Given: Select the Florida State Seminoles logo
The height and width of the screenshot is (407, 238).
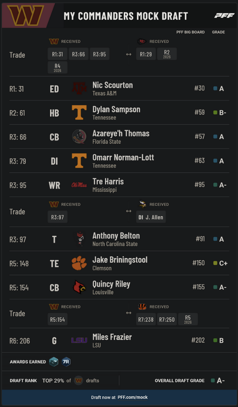Looking at the screenshot, I should (79, 137).
